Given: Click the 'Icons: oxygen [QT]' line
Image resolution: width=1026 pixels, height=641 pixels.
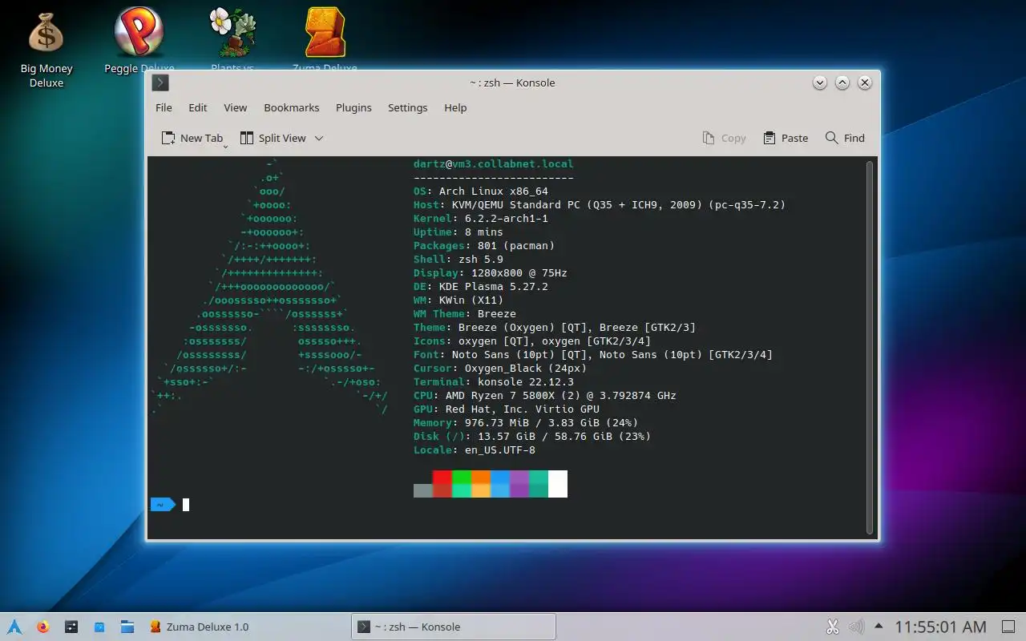Looking at the screenshot, I should [x=532, y=341].
